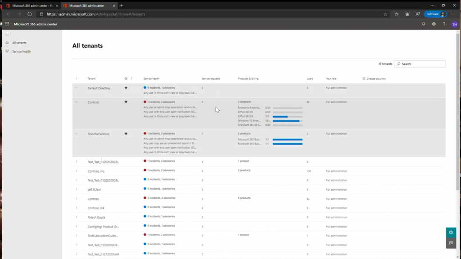Click the Products & billing column header
The width and height of the screenshot is (461, 259).
tap(248, 79)
